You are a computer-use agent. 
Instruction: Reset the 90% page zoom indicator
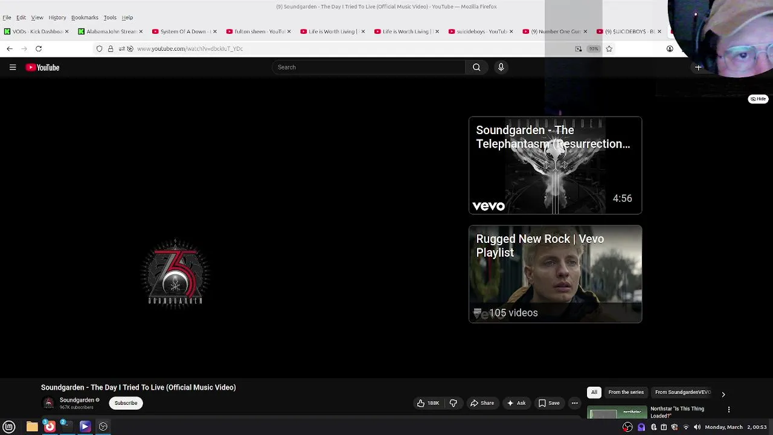point(594,49)
